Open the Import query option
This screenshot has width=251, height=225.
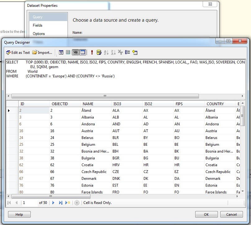[42, 52]
